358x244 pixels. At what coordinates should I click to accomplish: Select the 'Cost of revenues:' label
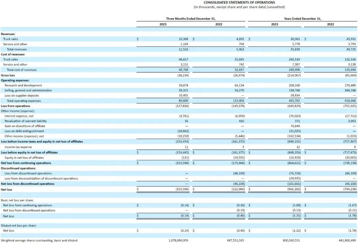point(13,54)
